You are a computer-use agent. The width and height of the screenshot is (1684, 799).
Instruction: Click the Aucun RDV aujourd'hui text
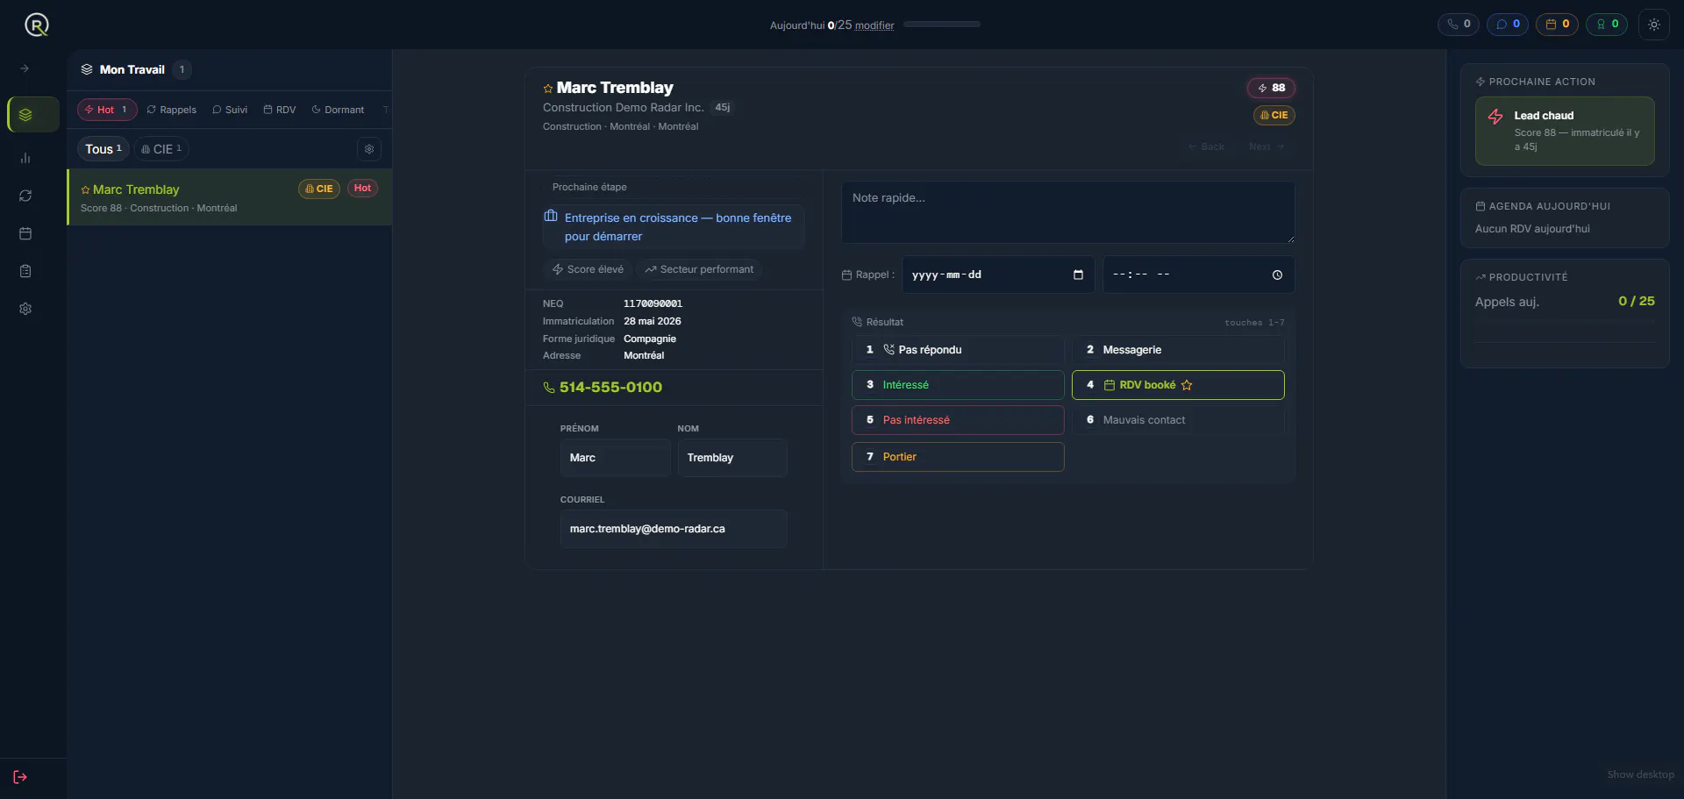click(1532, 229)
